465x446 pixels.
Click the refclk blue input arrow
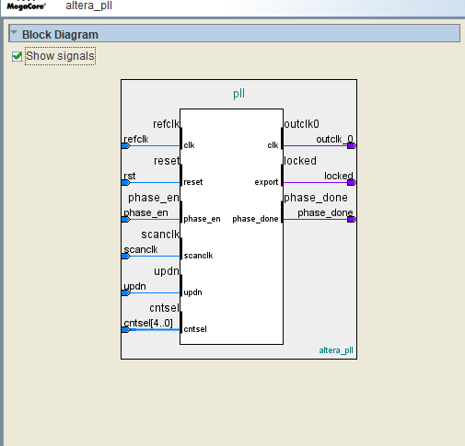(126, 146)
